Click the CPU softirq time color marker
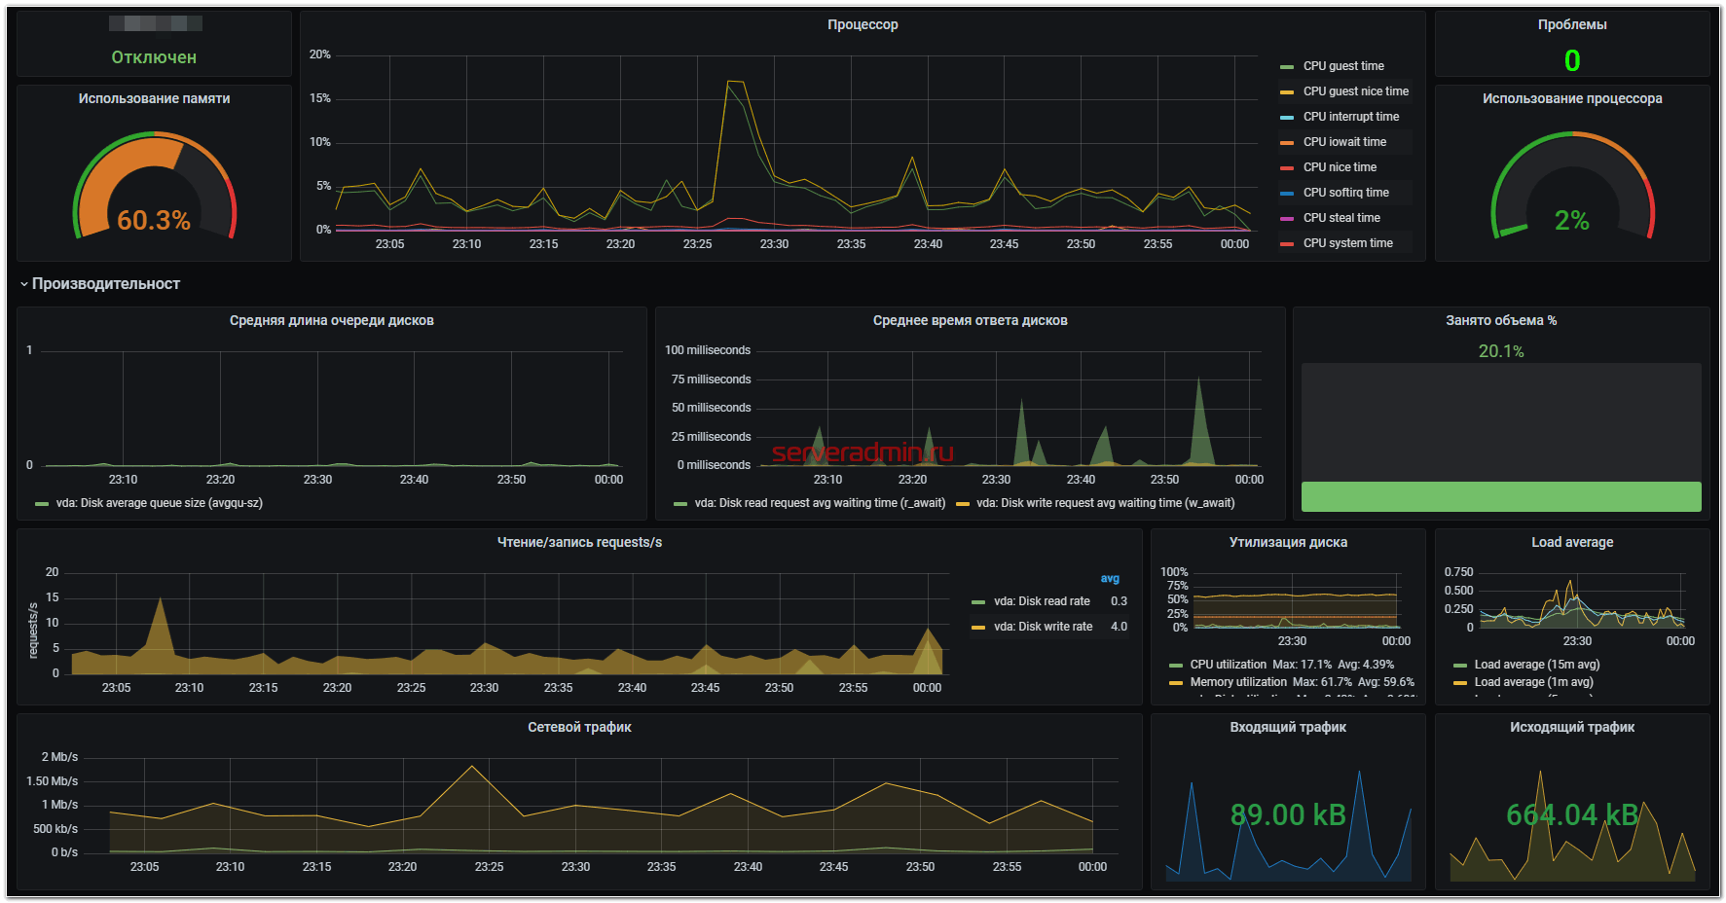Screen dimensions: 1726x903 coord(1286,193)
